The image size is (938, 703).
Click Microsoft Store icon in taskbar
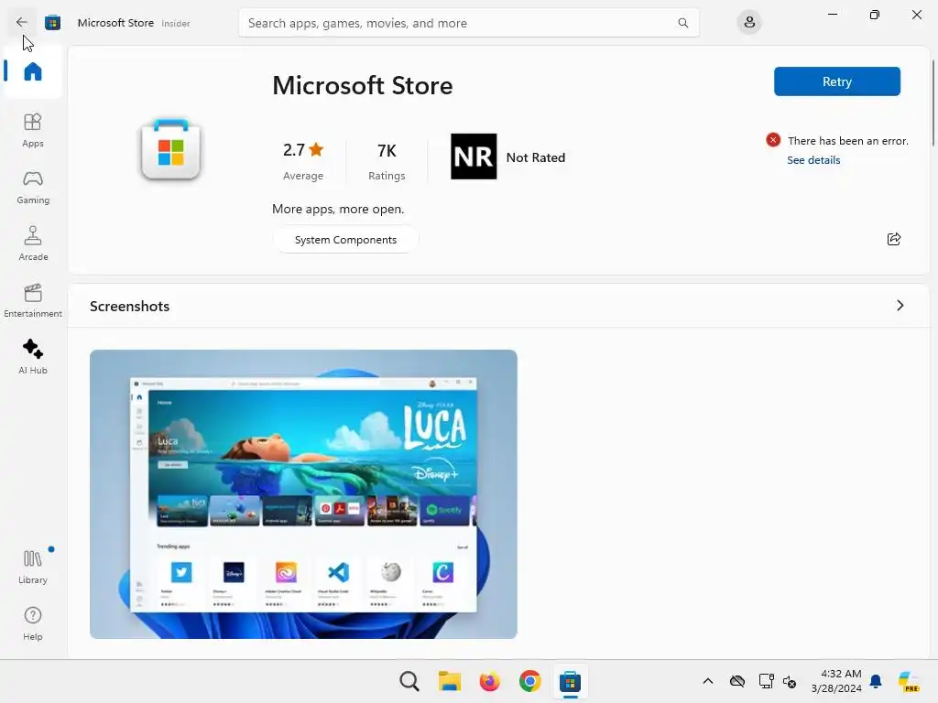pos(570,681)
